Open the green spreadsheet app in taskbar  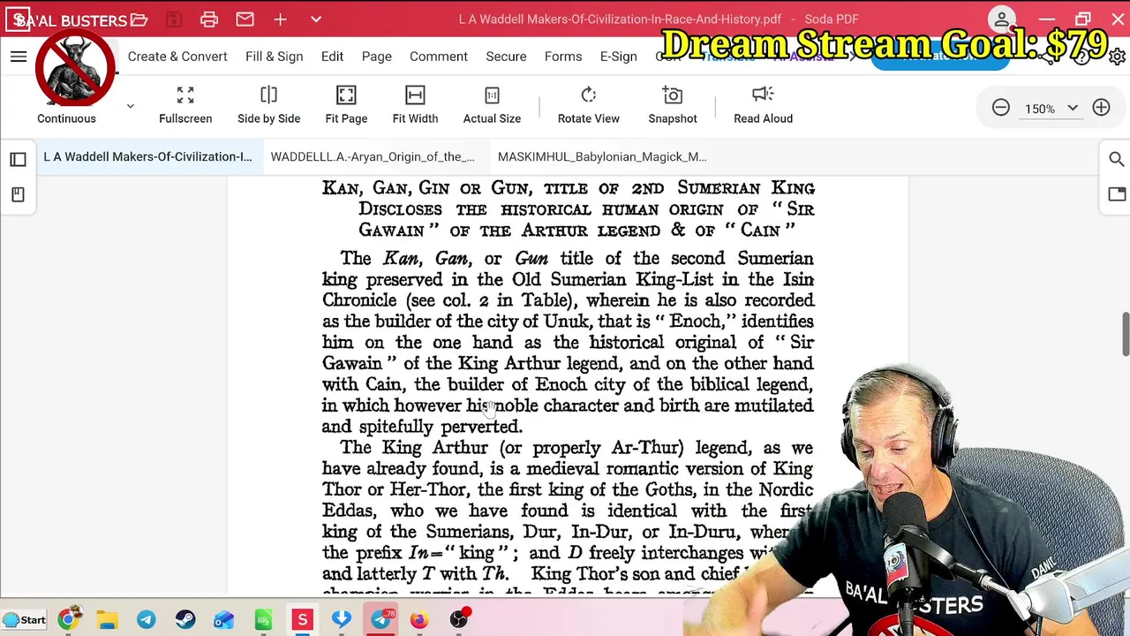pos(263,619)
